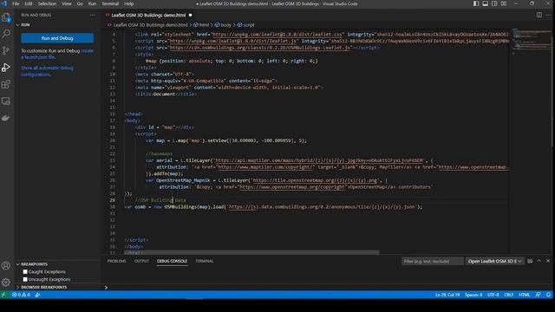The image size is (555, 312).
Task: Open the Terminal menu
Action: (x=110, y=3)
